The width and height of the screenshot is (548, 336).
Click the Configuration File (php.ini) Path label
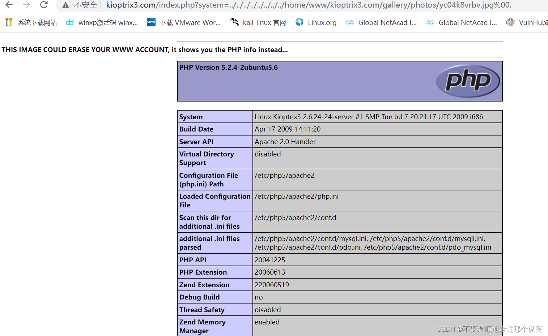coord(209,180)
